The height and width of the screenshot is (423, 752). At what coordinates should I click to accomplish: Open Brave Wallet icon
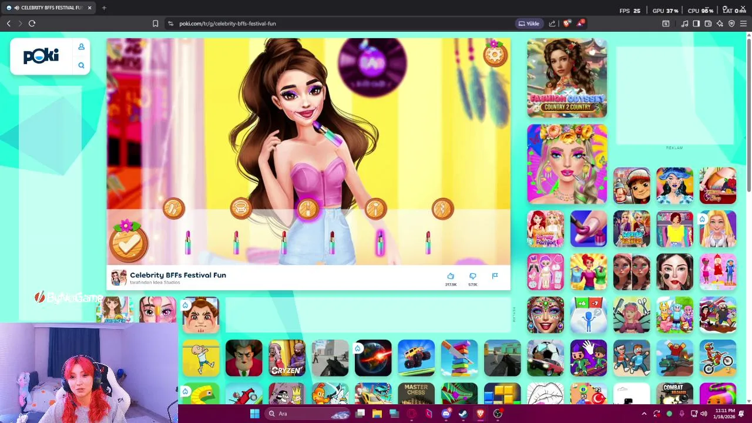(708, 23)
